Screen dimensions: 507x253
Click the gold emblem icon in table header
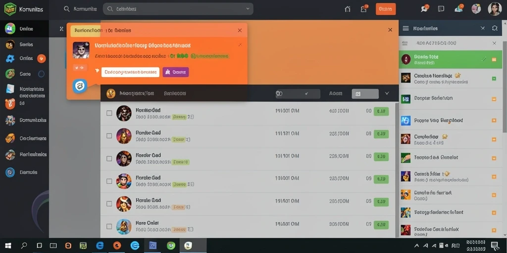tap(111, 93)
